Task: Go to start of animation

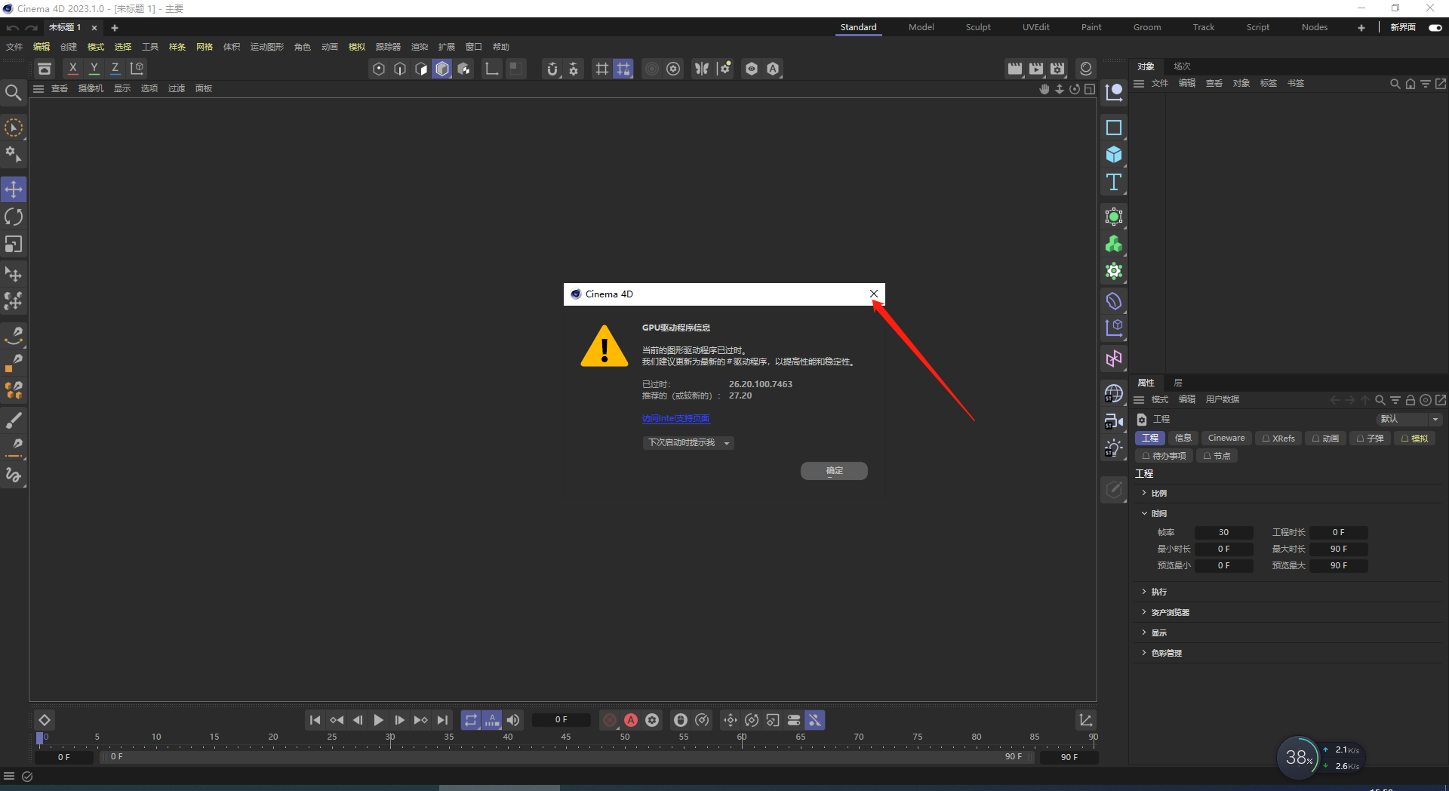Action: click(315, 720)
